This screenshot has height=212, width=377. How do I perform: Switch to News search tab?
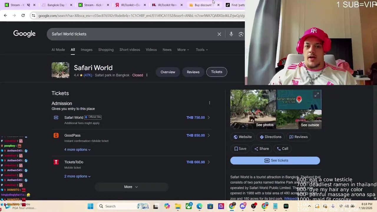[x=167, y=50]
